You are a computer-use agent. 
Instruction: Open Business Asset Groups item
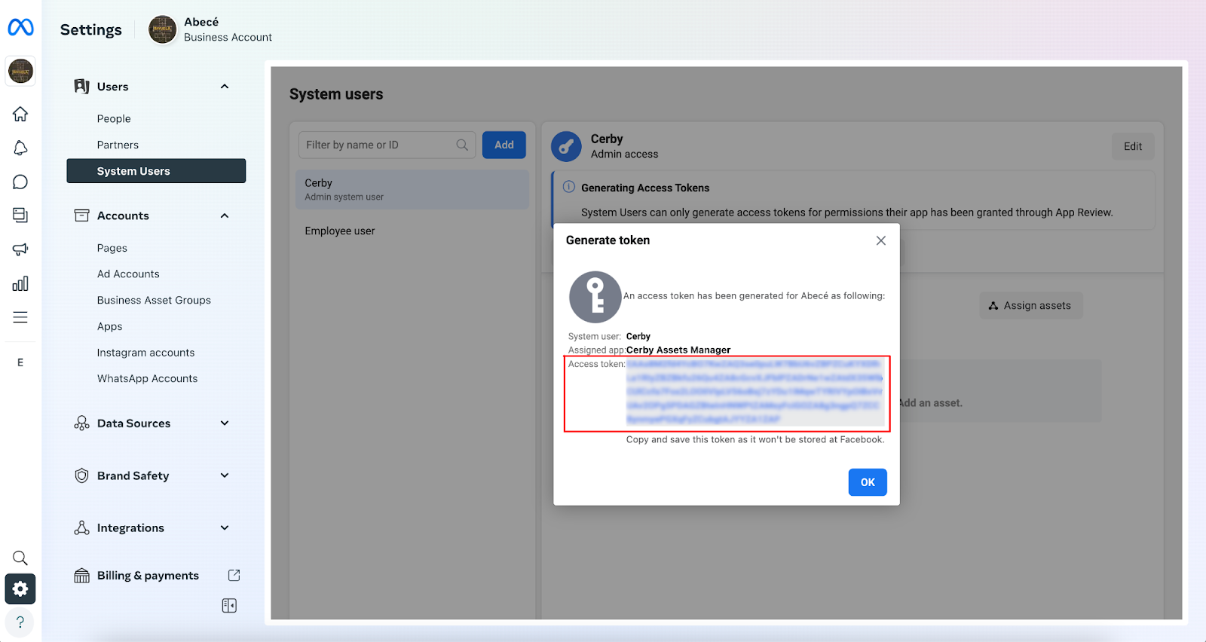154,300
